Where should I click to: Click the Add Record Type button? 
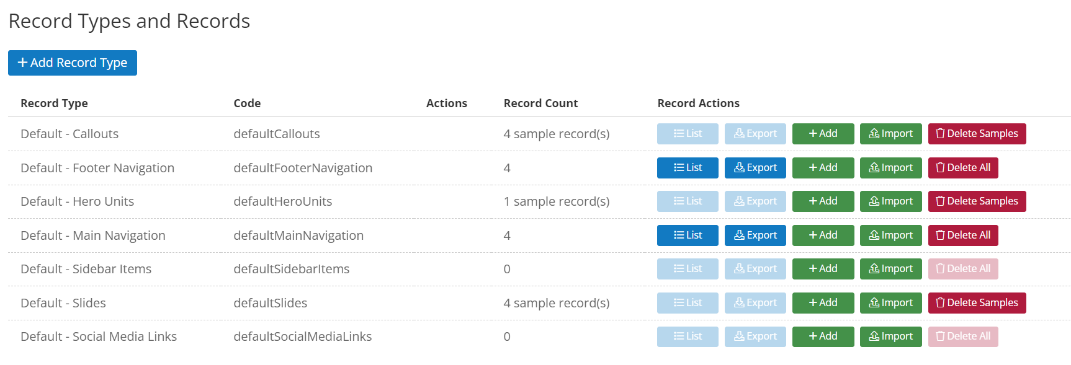pos(73,63)
